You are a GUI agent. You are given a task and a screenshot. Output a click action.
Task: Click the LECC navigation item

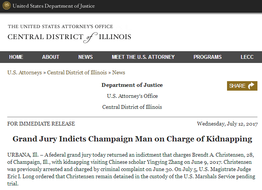pos(247,57)
